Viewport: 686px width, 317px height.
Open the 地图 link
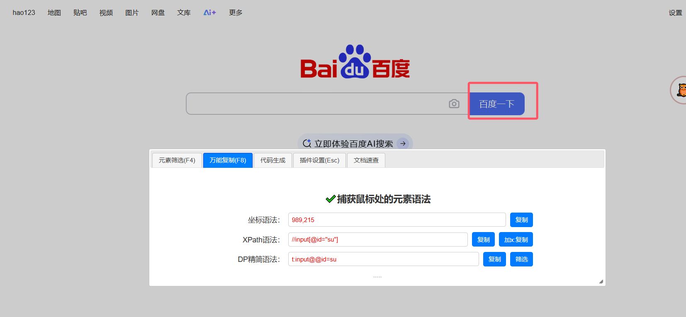click(x=54, y=12)
